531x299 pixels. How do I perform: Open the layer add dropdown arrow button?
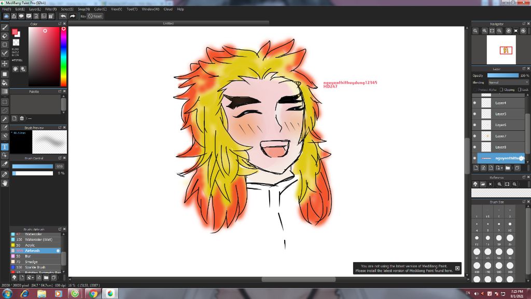499,168
